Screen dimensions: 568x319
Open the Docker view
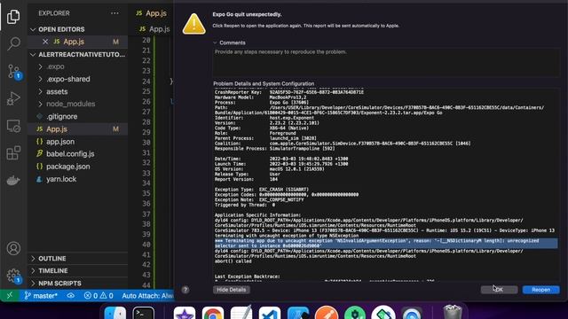(x=13, y=180)
